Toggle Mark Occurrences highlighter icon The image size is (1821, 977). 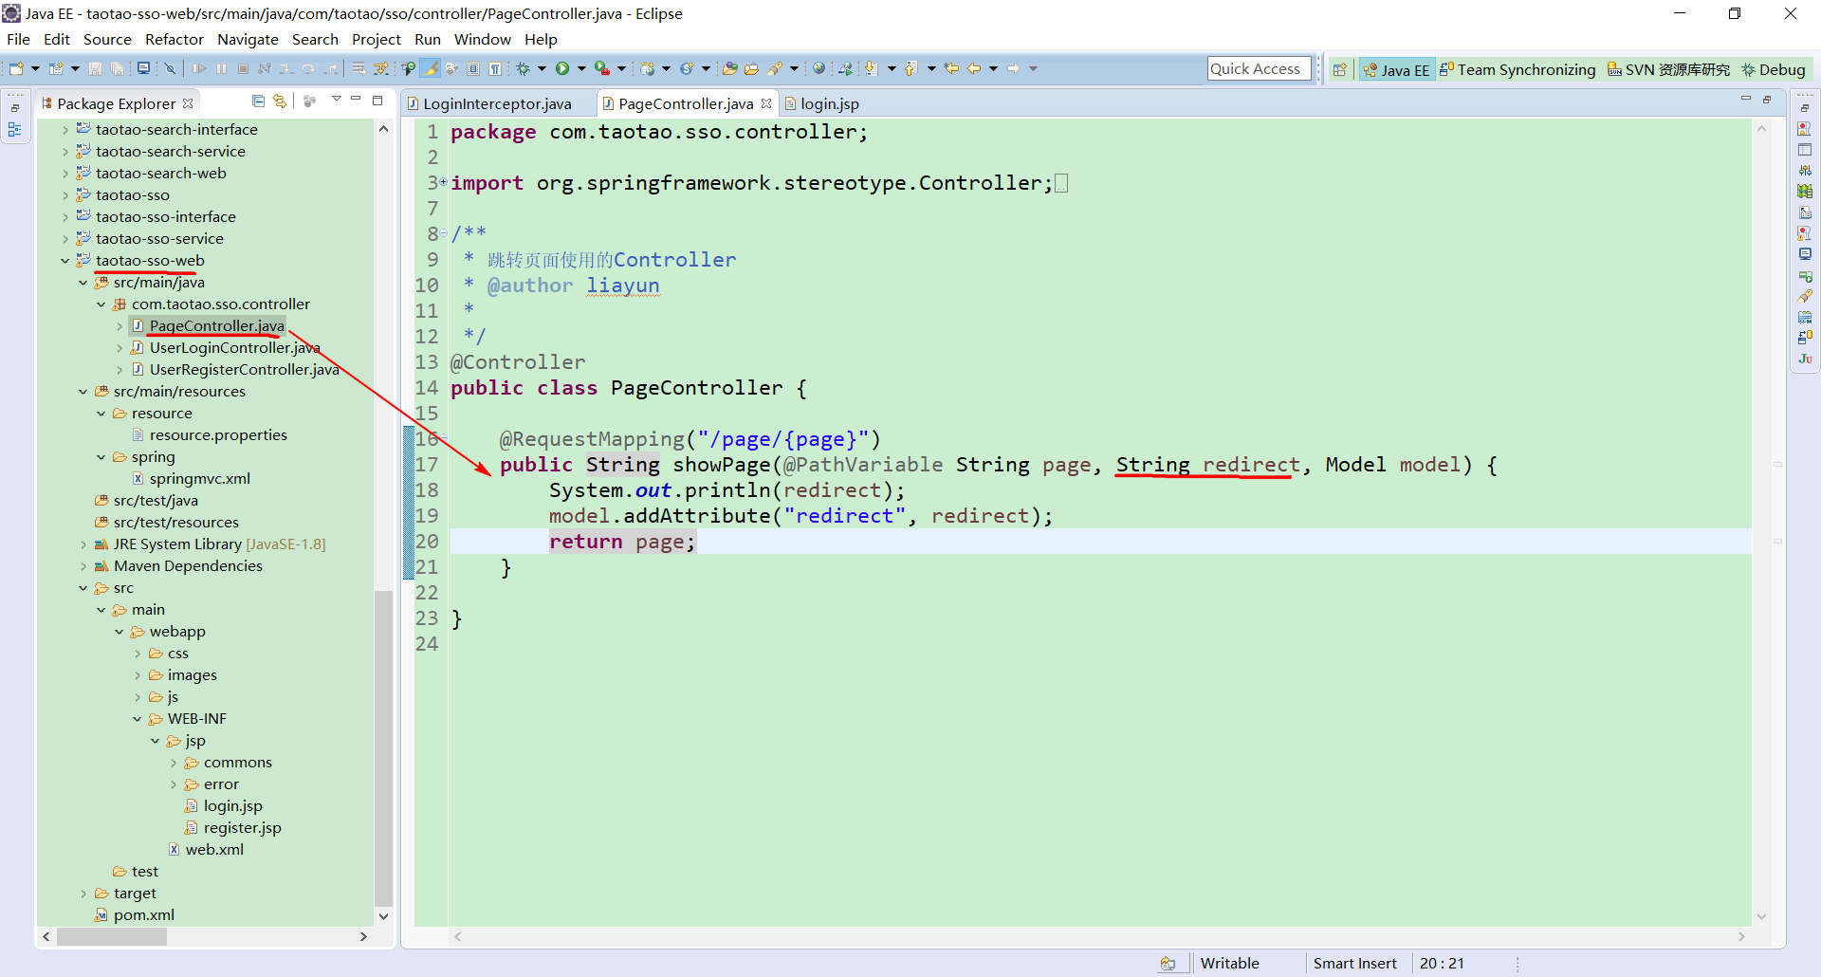pos(431,68)
